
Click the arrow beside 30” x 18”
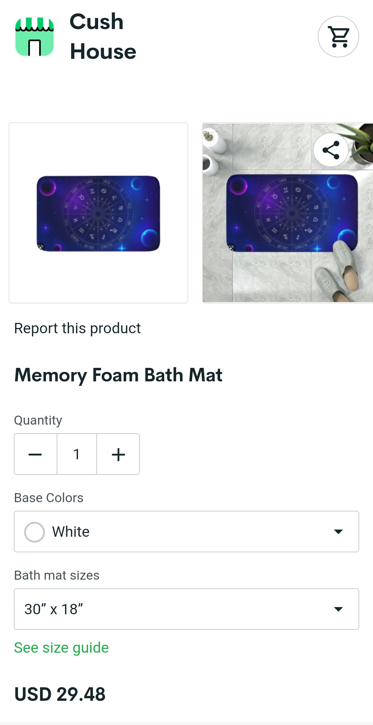[x=338, y=609]
